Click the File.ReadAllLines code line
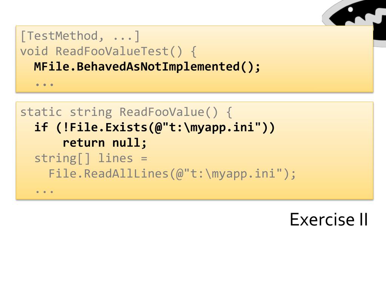 [172, 174]
